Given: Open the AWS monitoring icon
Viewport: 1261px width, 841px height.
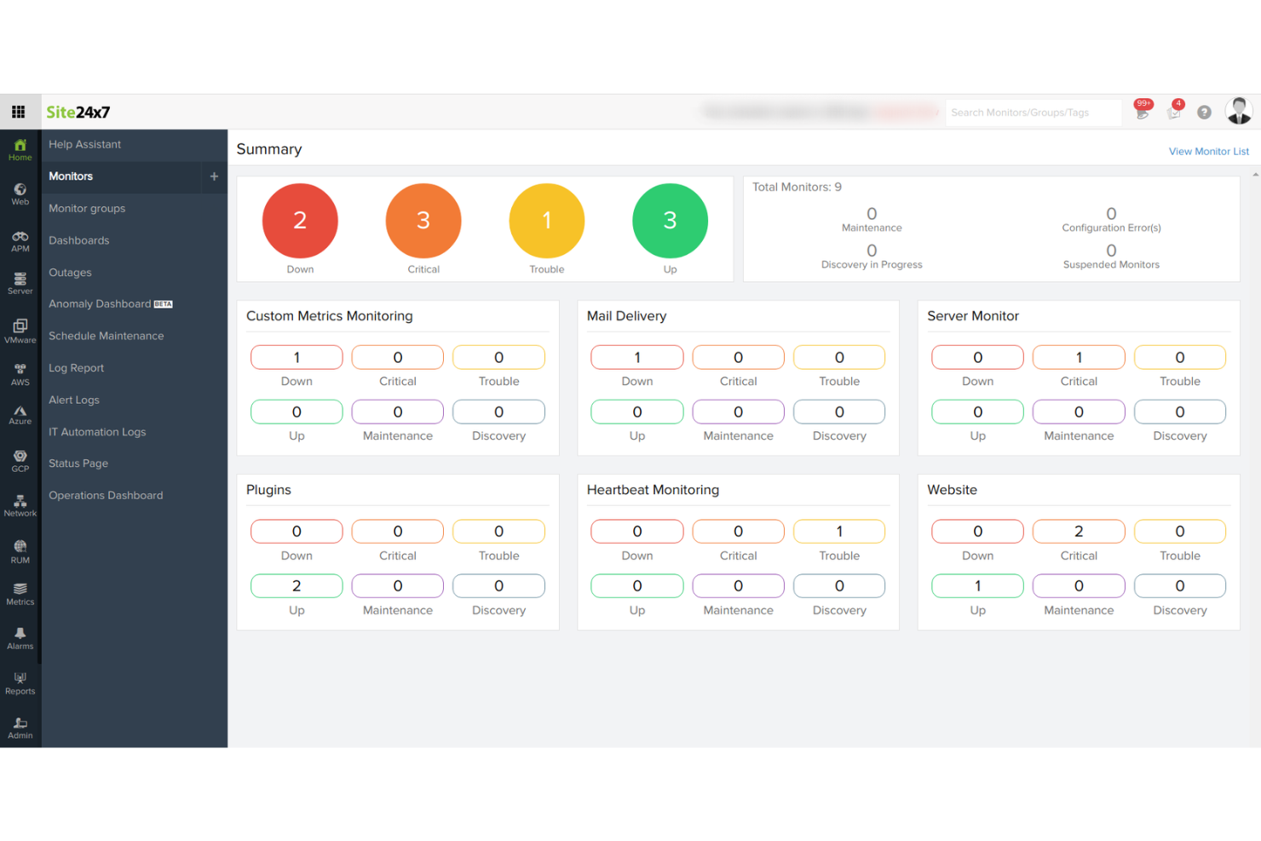Looking at the screenshot, I should 19,375.
